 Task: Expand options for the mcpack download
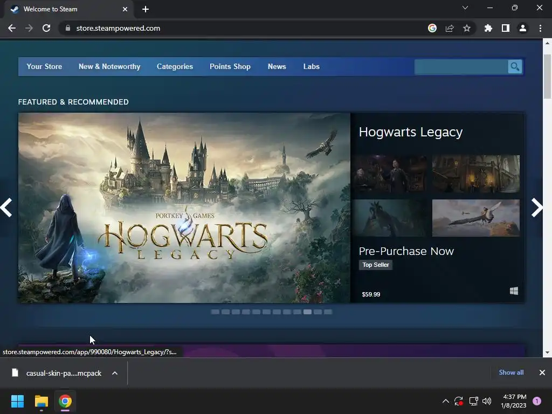click(x=115, y=373)
